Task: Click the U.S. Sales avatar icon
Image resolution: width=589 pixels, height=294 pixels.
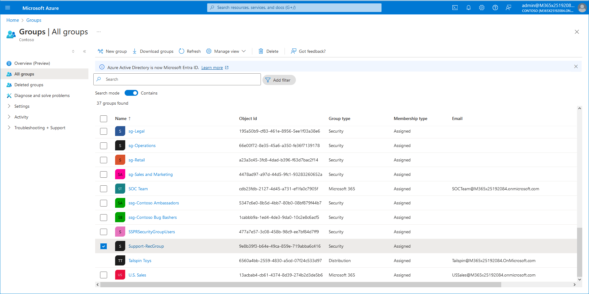Action: [x=120, y=275]
